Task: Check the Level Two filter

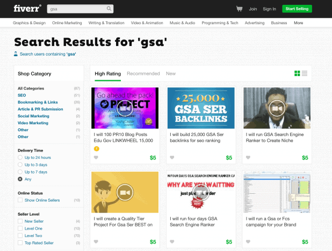Action: point(20,235)
